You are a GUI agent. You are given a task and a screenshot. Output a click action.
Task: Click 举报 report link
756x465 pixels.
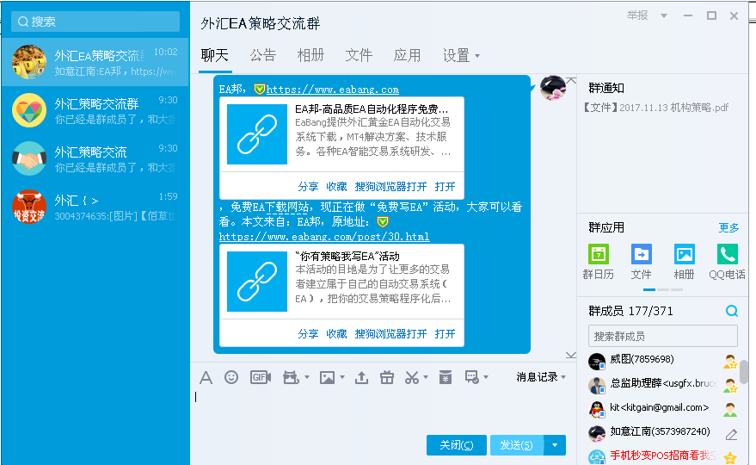coord(637,16)
